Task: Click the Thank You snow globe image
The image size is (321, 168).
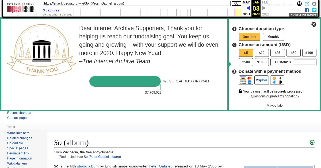Action: [41, 50]
